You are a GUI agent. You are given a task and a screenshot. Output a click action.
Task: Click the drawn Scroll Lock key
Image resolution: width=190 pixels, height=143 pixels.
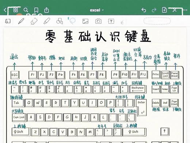[x=165, y=74]
